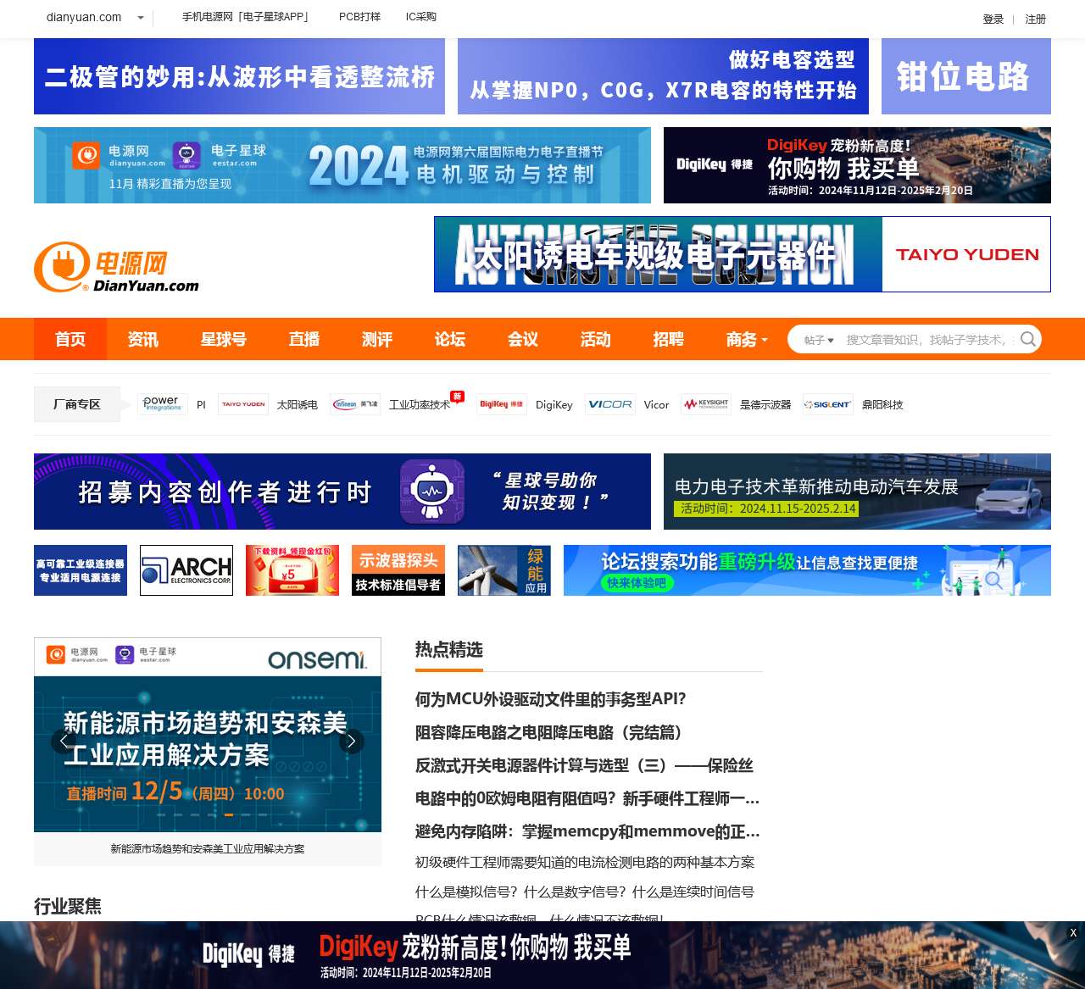
Task: Go to previous carousel slide
Action: click(64, 742)
